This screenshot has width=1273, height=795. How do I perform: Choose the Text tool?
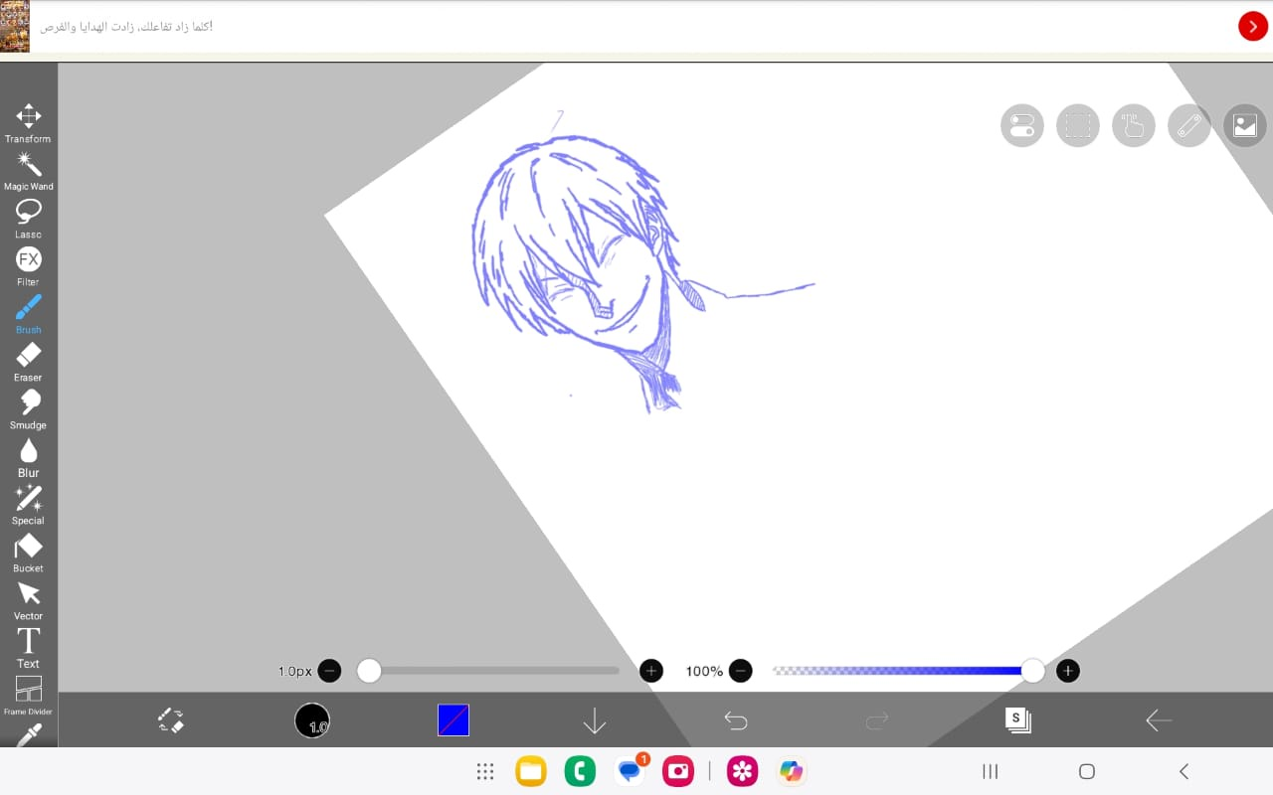(29, 647)
